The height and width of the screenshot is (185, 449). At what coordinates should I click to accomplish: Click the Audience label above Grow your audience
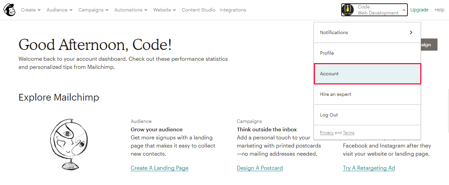[x=141, y=121]
